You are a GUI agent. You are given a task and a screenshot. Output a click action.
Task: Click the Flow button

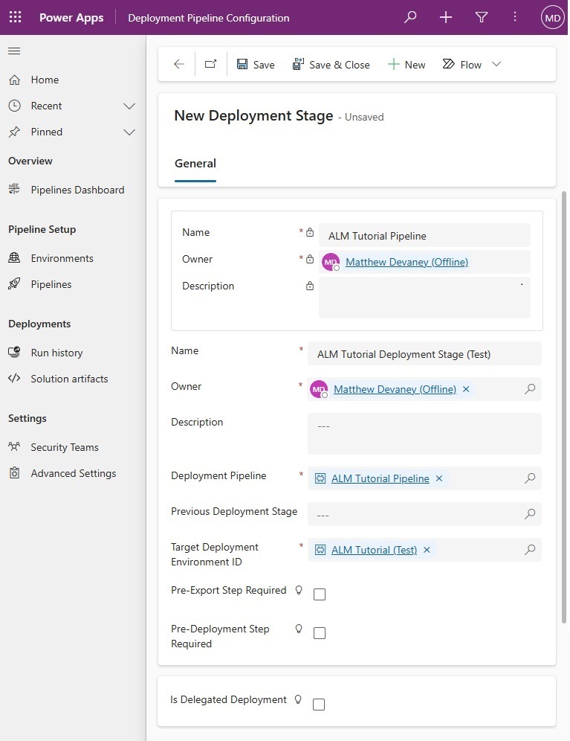click(x=461, y=64)
